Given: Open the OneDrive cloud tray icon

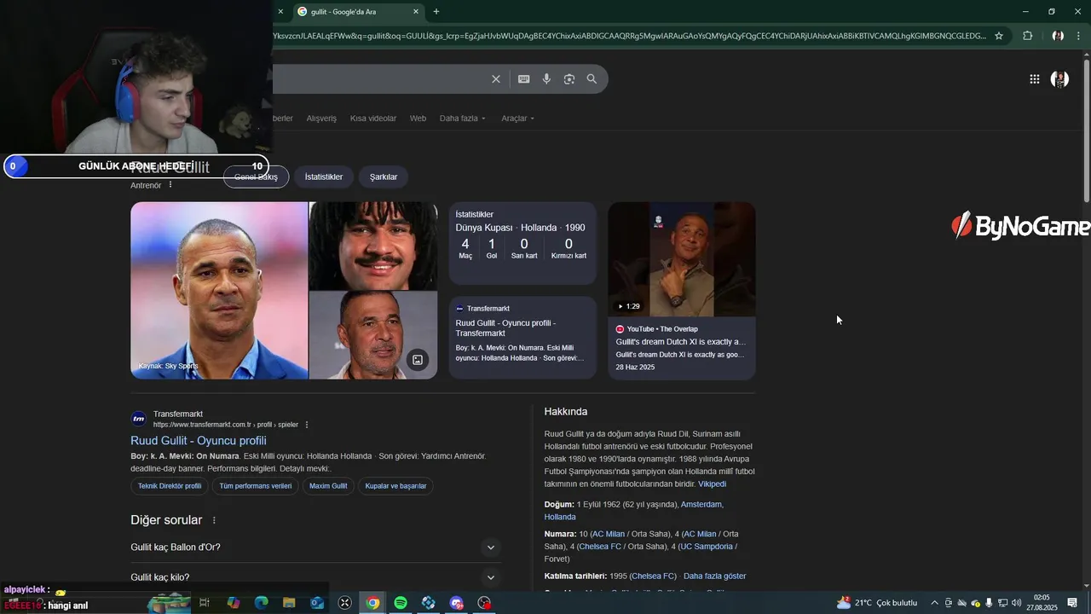Looking at the screenshot, I should (961, 603).
